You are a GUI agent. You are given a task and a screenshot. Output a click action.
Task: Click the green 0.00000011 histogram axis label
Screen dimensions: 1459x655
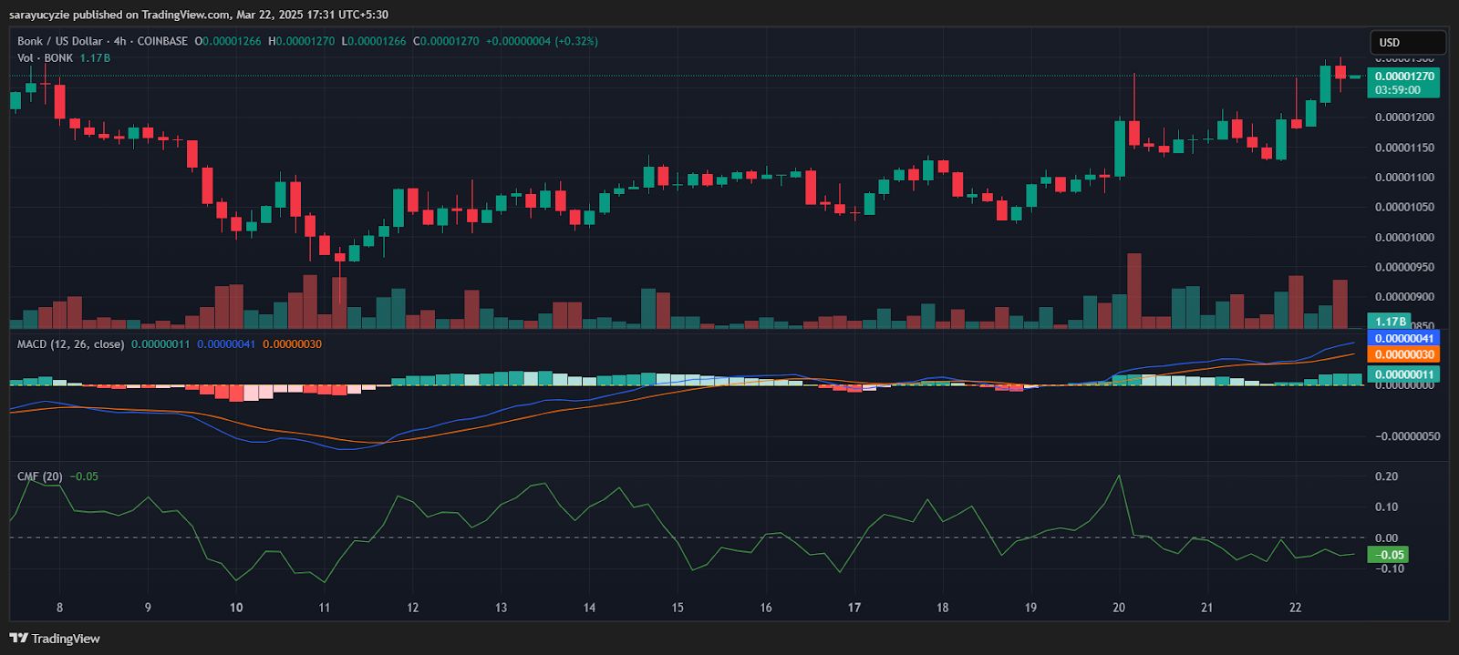[x=1404, y=374]
